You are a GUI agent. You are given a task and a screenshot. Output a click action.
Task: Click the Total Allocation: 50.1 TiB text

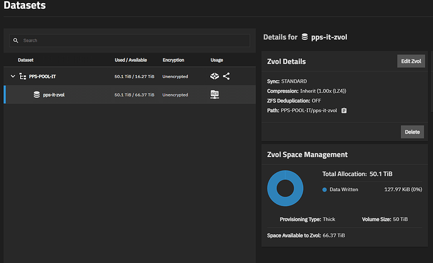click(357, 174)
